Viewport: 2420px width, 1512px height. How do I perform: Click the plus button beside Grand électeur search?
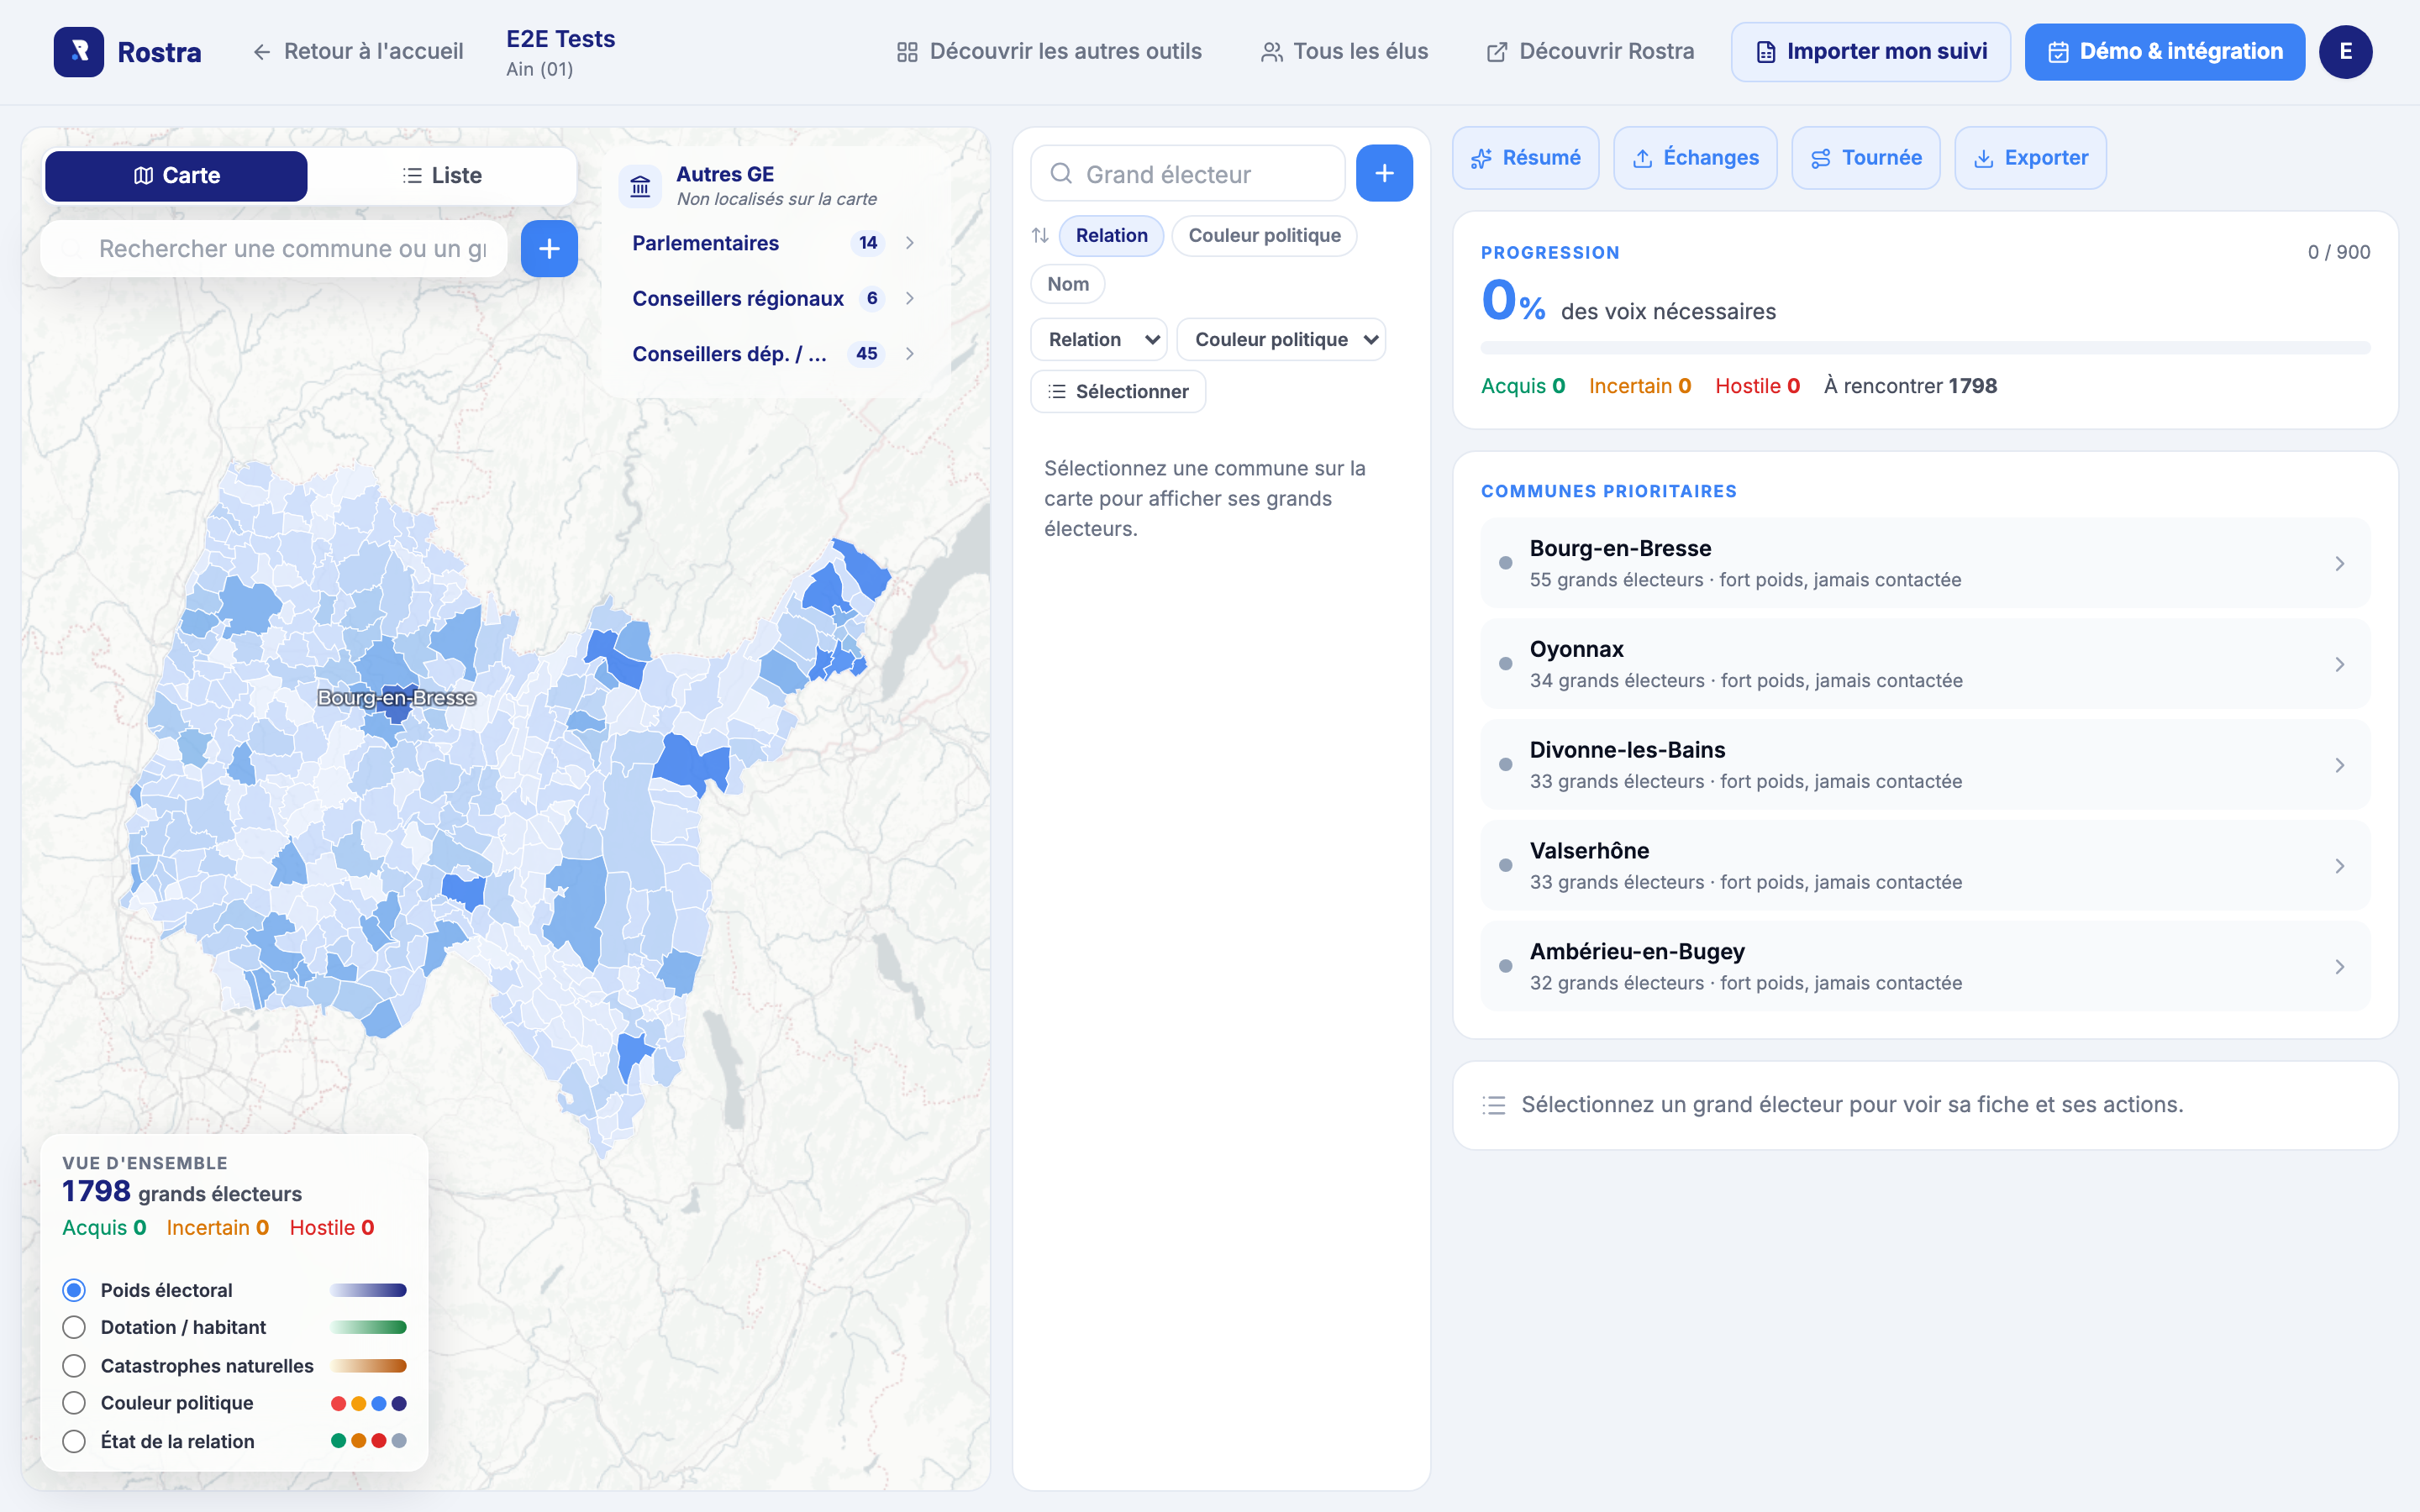1384,173
